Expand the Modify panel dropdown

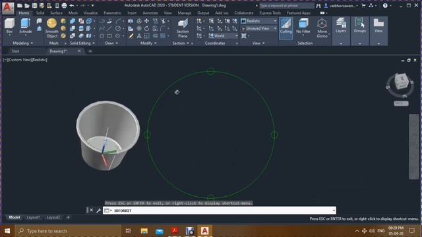click(x=148, y=43)
